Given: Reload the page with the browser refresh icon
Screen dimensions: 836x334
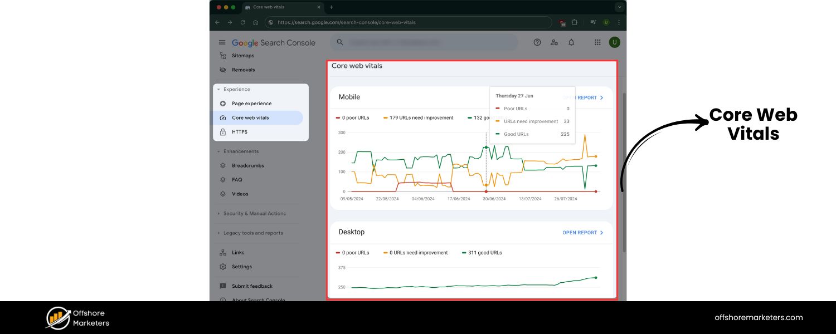Looking at the screenshot, I should 242,22.
